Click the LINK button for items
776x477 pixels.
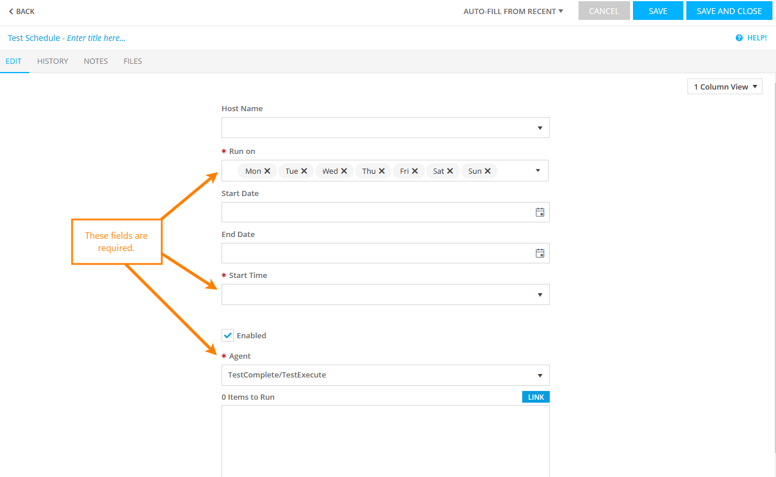(536, 397)
